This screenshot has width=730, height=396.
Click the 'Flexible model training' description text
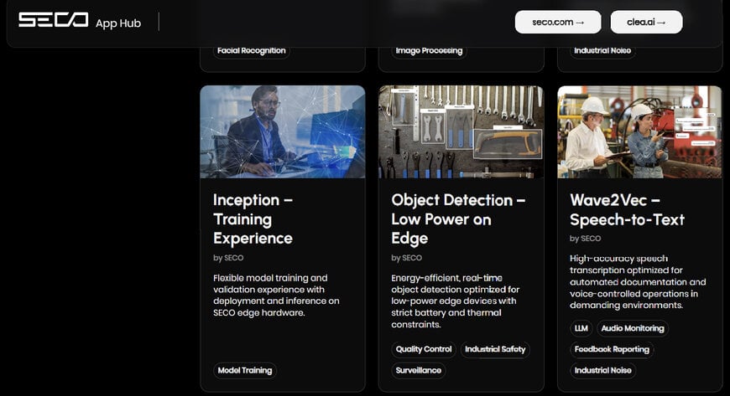(276, 296)
